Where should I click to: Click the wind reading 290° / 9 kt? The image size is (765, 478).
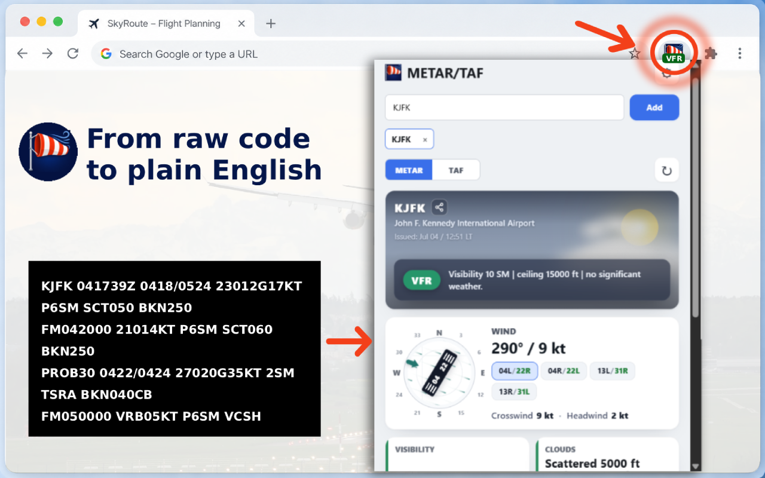point(528,348)
